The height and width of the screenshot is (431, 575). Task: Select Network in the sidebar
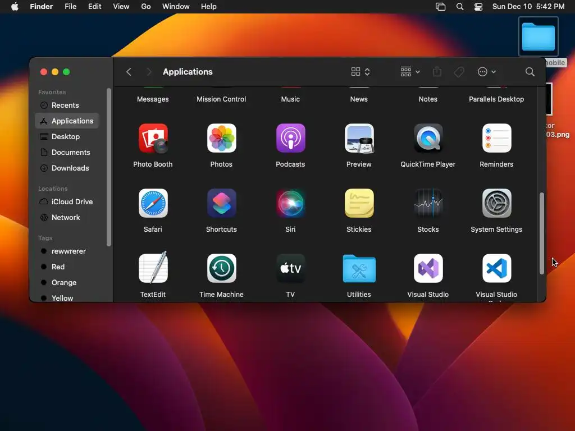[67, 218]
